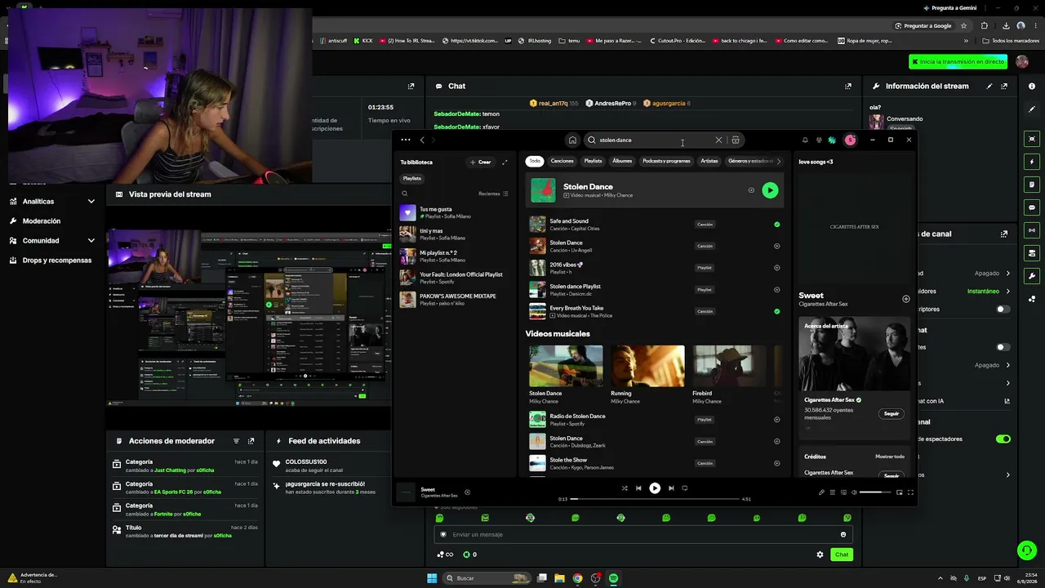Seek in the Spotify track progress bar
The image size is (1045, 588).
pos(655,498)
